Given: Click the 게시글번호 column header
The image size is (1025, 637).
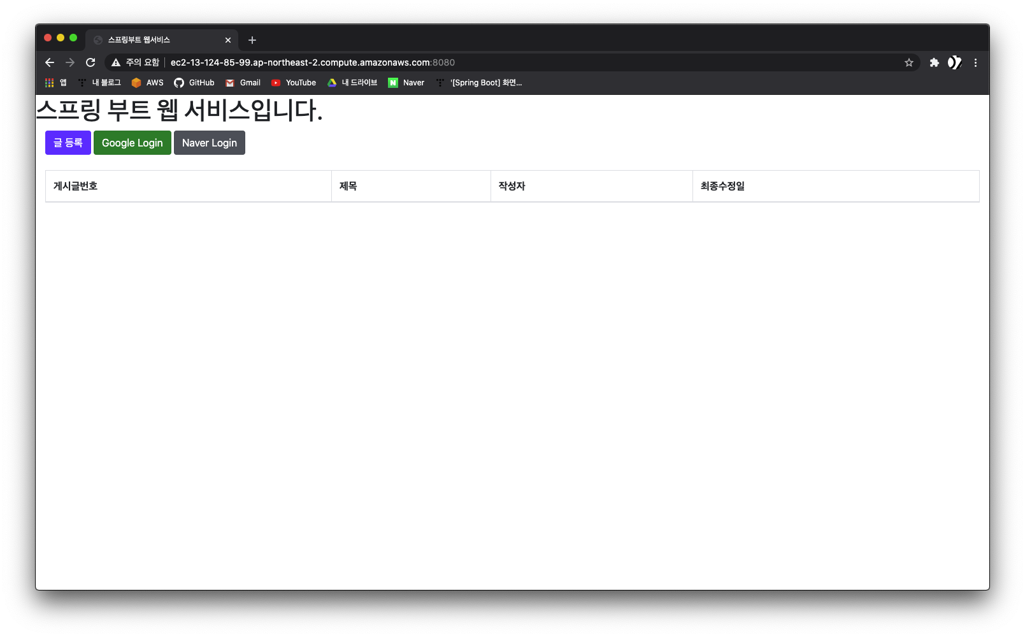Looking at the screenshot, I should (x=189, y=186).
